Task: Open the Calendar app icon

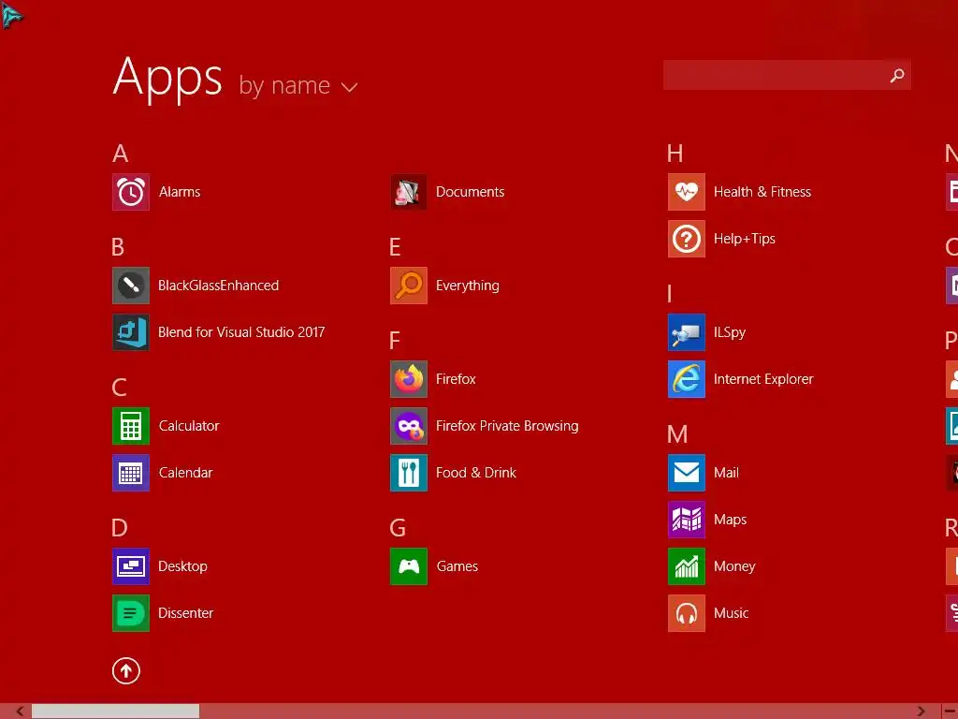Action: [131, 473]
